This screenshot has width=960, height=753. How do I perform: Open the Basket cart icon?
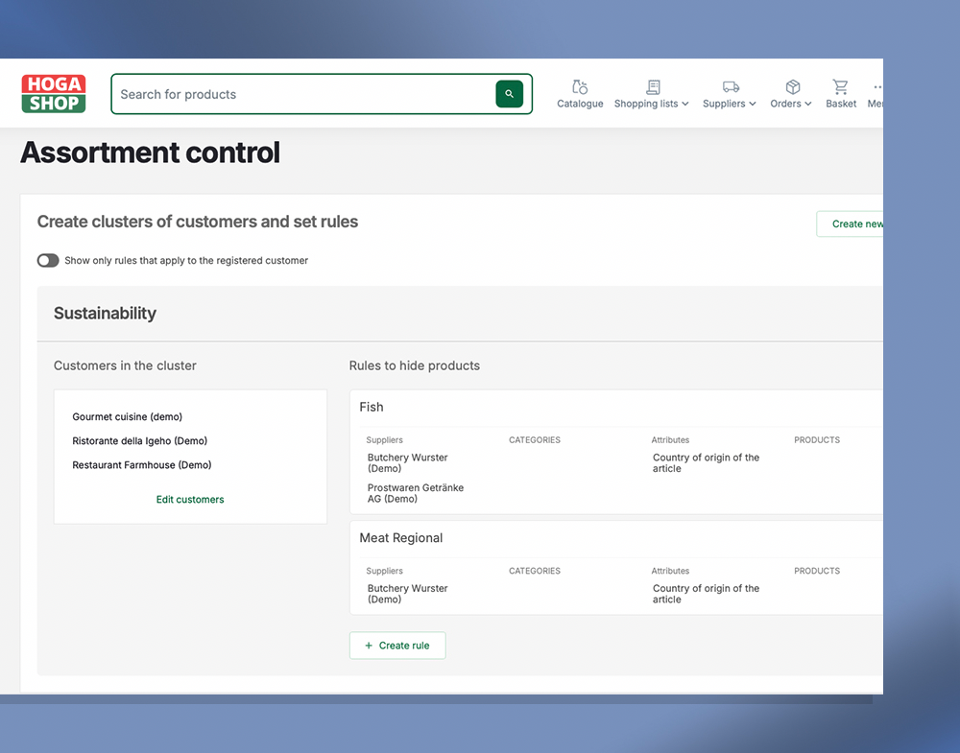[x=841, y=87]
